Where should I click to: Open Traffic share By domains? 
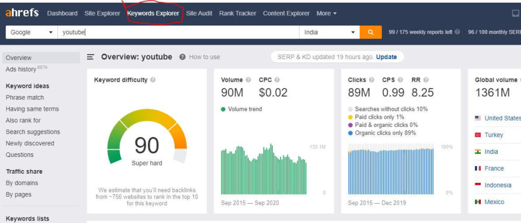(22, 183)
